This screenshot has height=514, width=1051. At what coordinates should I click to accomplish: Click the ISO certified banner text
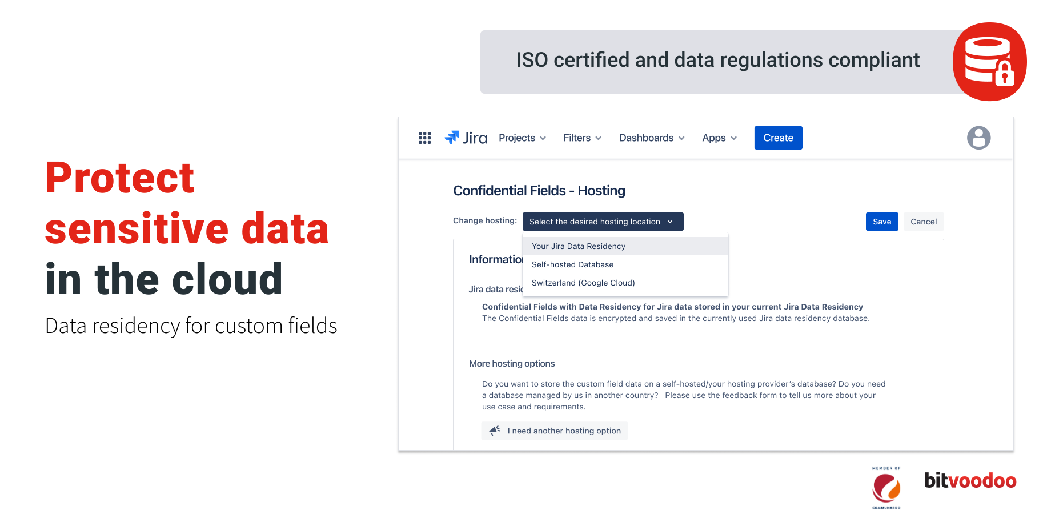click(717, 60)
